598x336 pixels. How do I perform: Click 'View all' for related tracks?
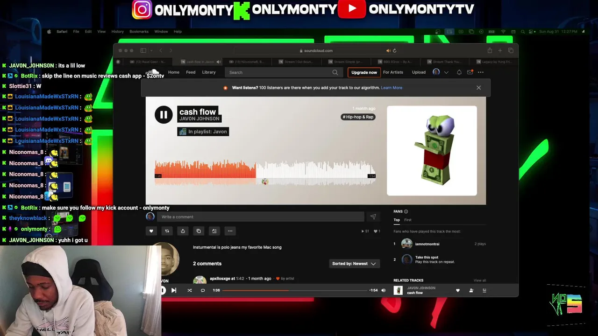tap(480, 280)
